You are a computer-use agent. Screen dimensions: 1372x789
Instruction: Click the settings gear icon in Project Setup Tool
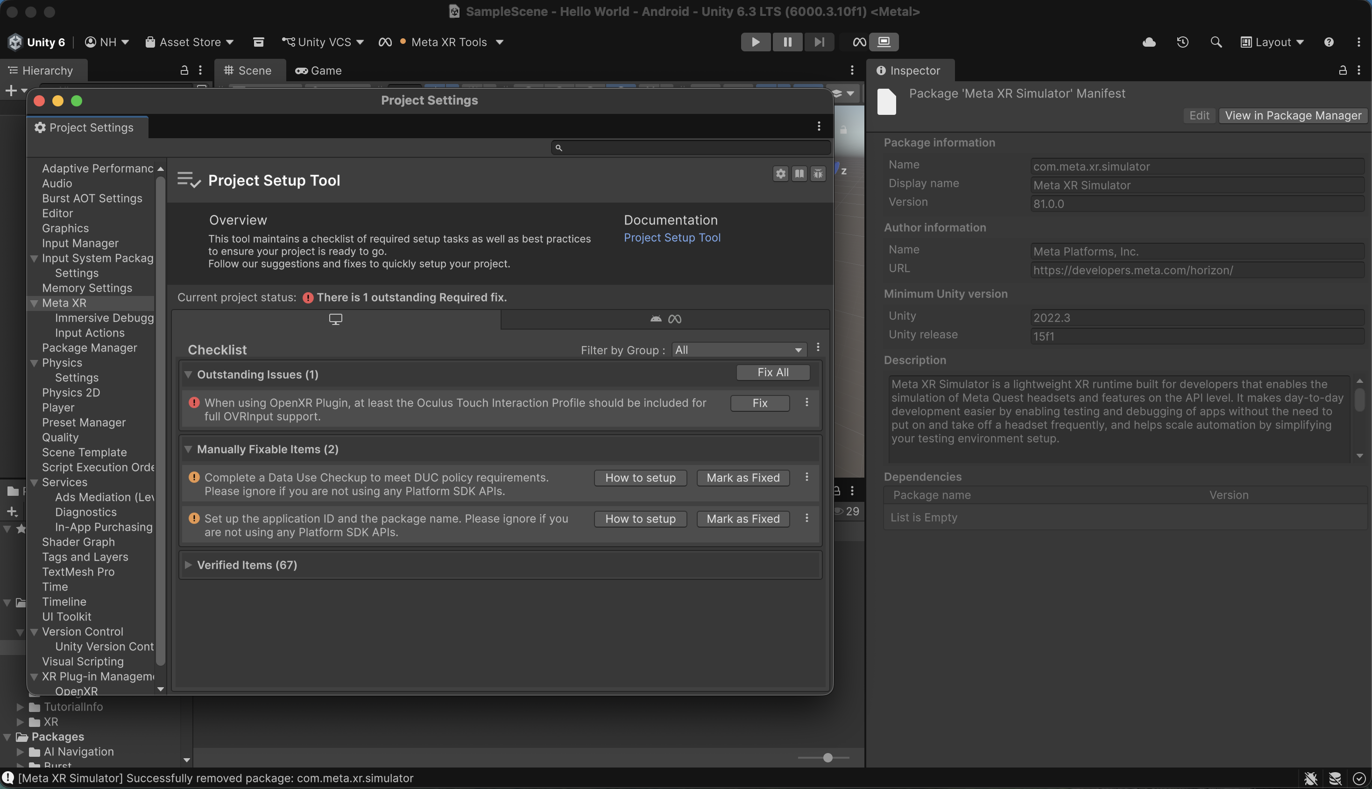click(x=780, y=174)
